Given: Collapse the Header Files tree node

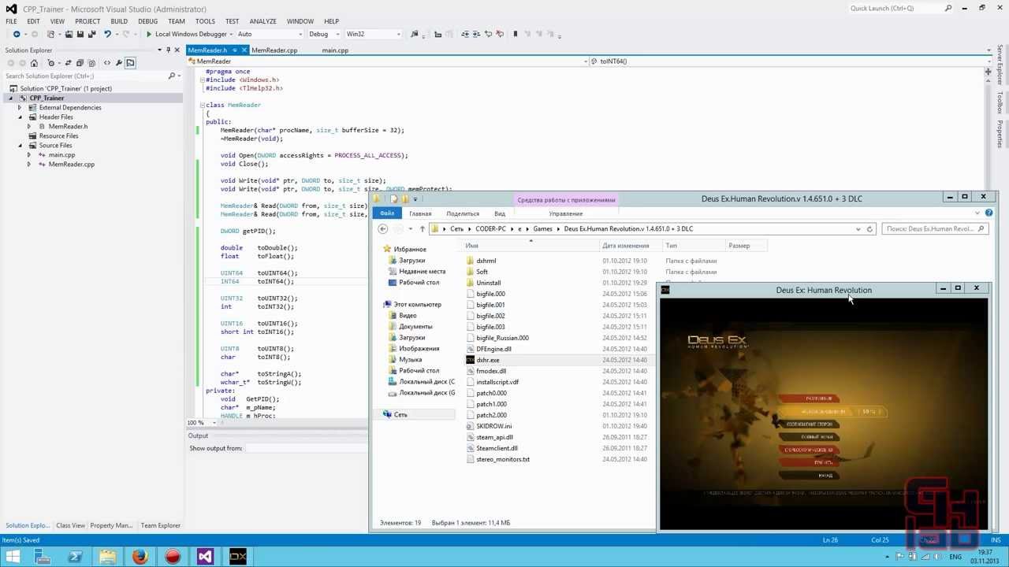Looking at the screenshot, I should coord(21,117).
